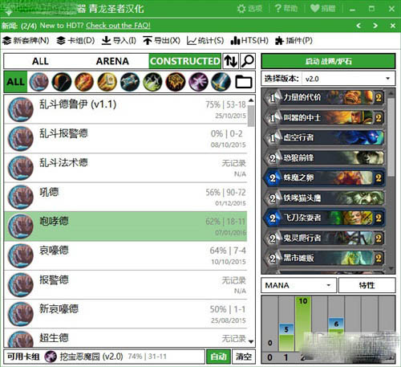Select deck 超生德
Image resolution: width=401 pixels, height=367 pixels.
[125, 338]
